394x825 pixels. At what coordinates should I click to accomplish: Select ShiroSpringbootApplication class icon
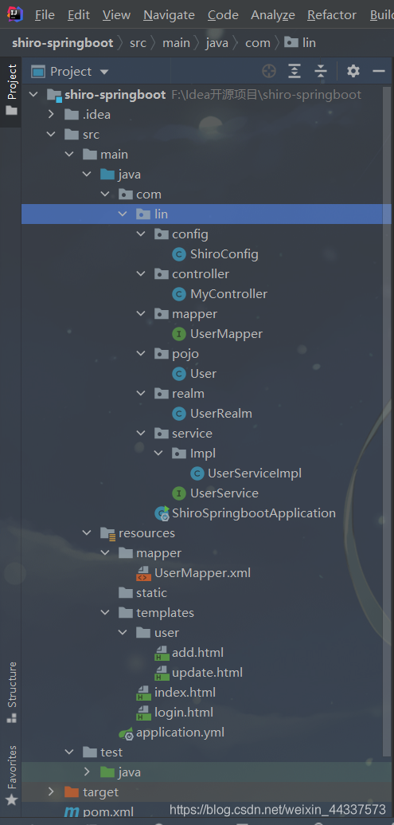[x=162, y=513]
